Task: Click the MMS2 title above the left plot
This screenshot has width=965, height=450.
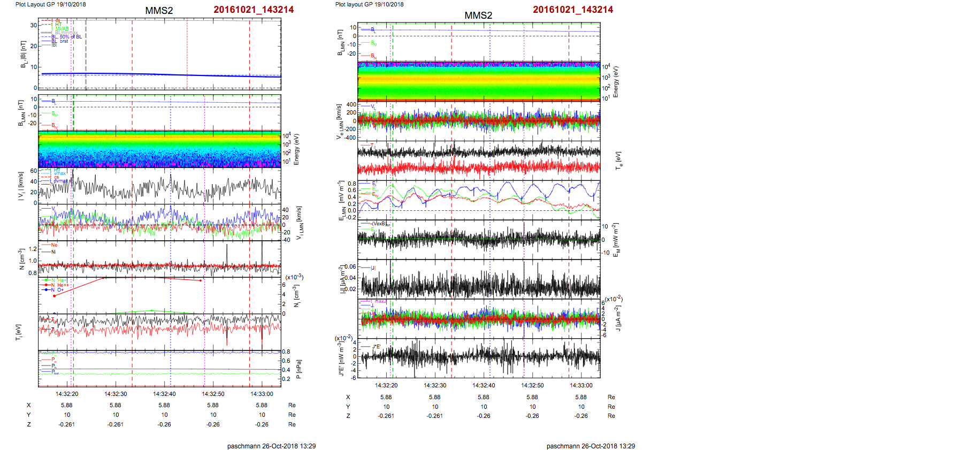Action: click(159, 11)
